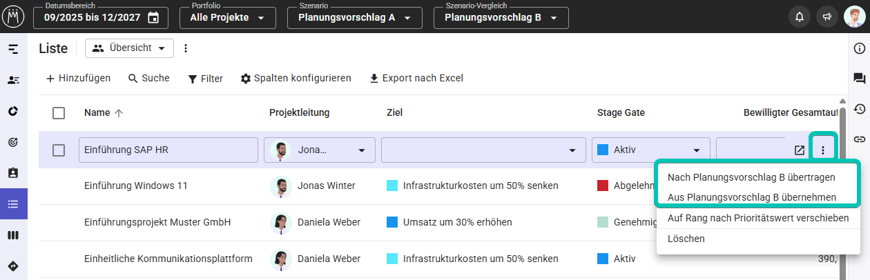This screenshot has width=870, height=280.
Task: Open the row menu for Einführung SAP HR
Action: tap(823, 150)
